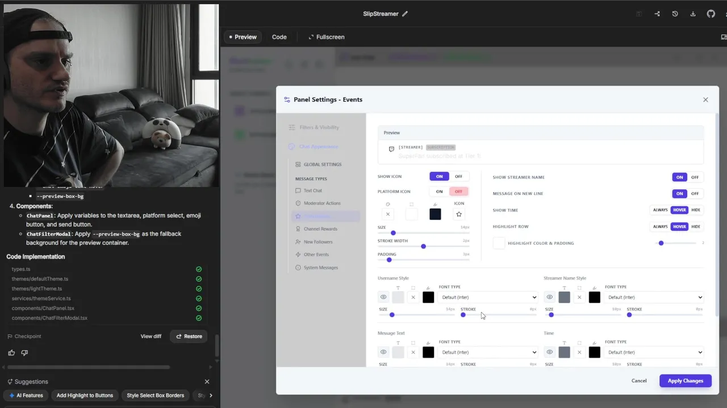Viewport: 727px width, 408px height.
Task: Switch to the Code tab
Action: (x=279, y=37)
